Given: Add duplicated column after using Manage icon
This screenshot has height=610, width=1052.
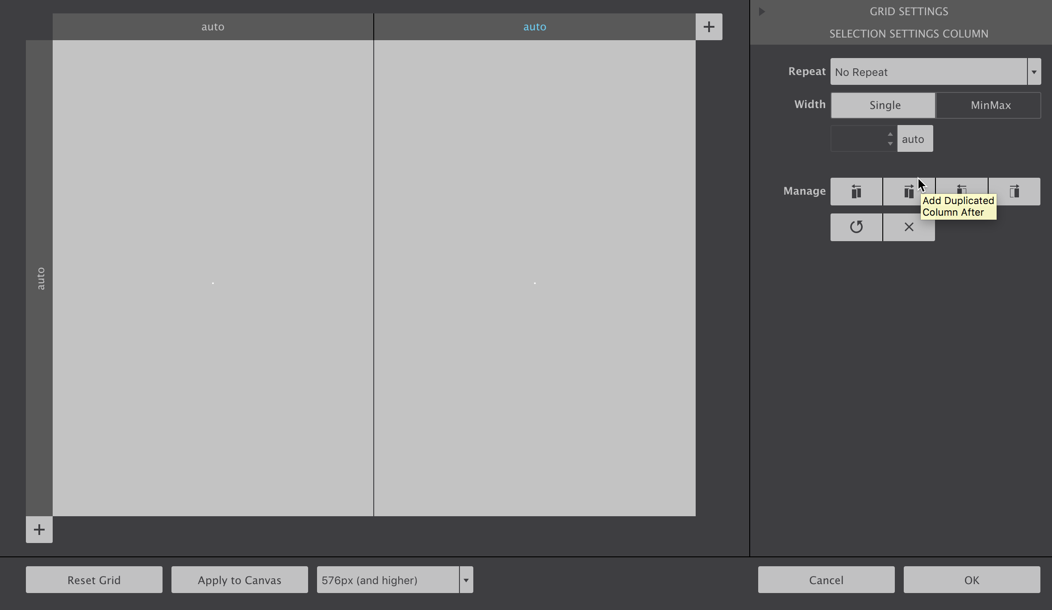Looking at the screenshot, I should coord(908,192).
